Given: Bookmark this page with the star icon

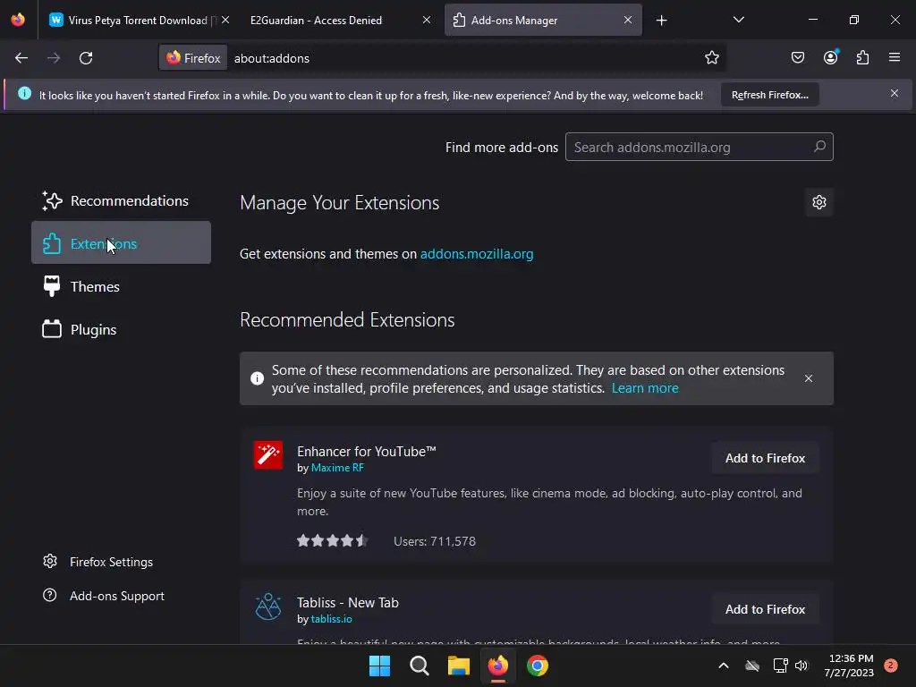Looking at the screenshot, I should [711, 58].
